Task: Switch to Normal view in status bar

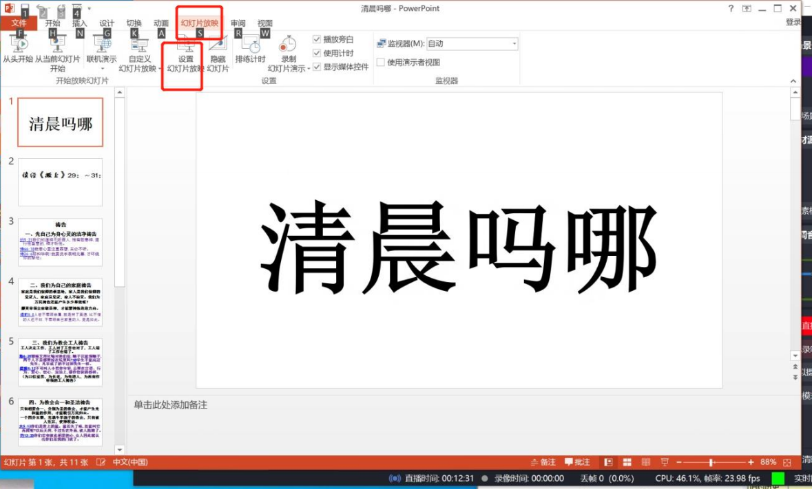Action: pyautogui.click(x=608, y=462)
